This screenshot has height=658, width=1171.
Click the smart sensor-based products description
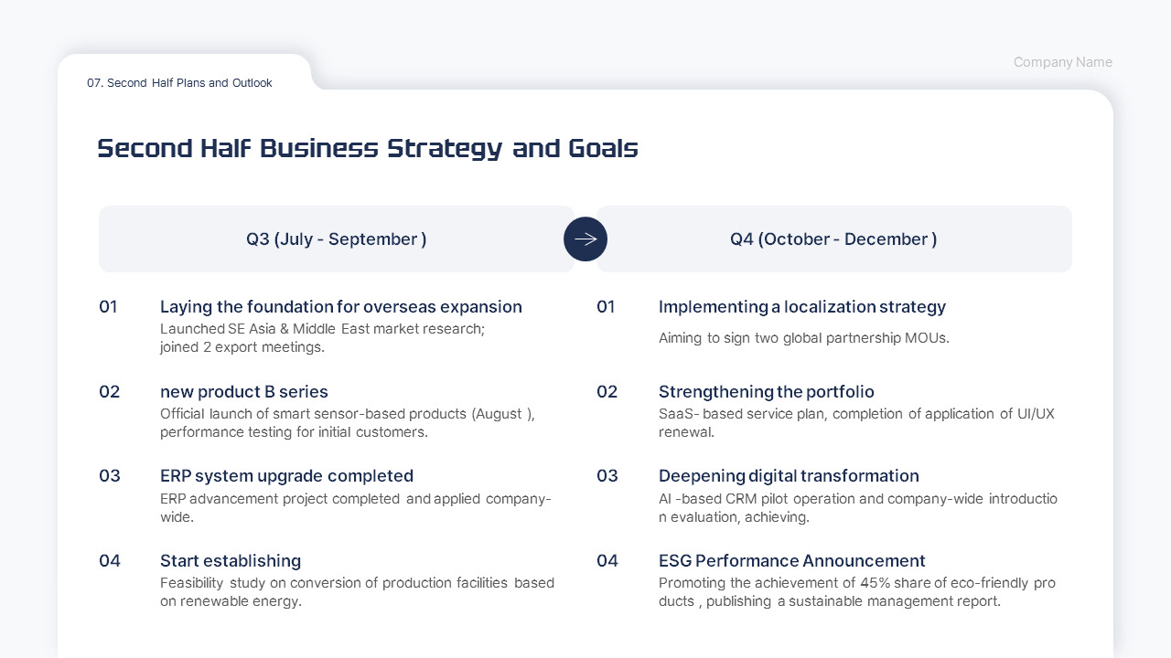[x=347, y=423]
